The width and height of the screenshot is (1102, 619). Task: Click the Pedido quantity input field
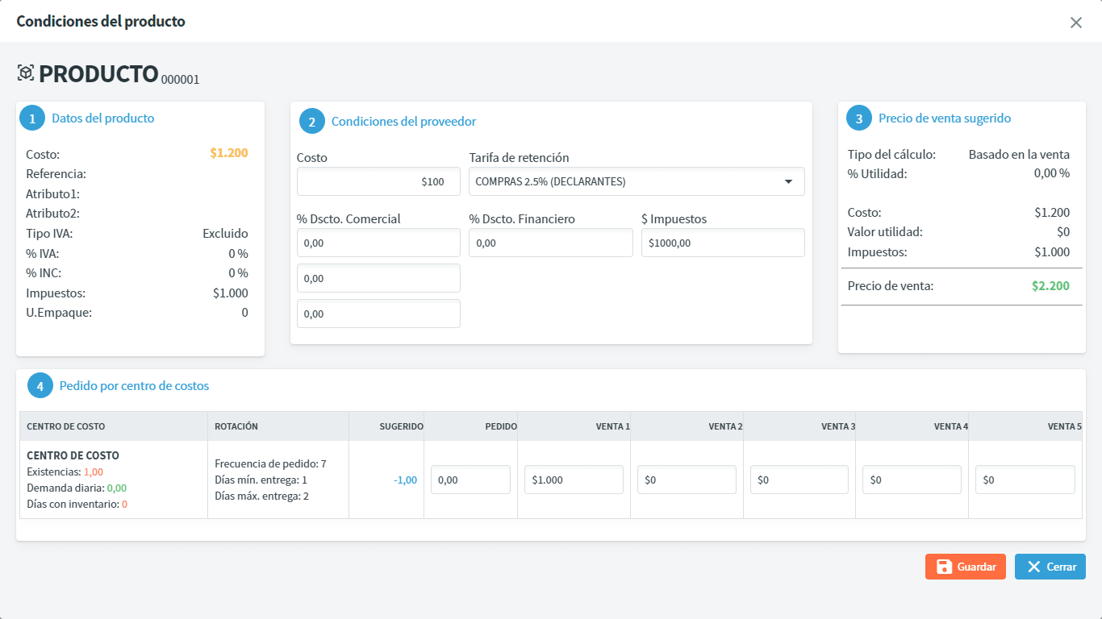click(x=470, y=480)
